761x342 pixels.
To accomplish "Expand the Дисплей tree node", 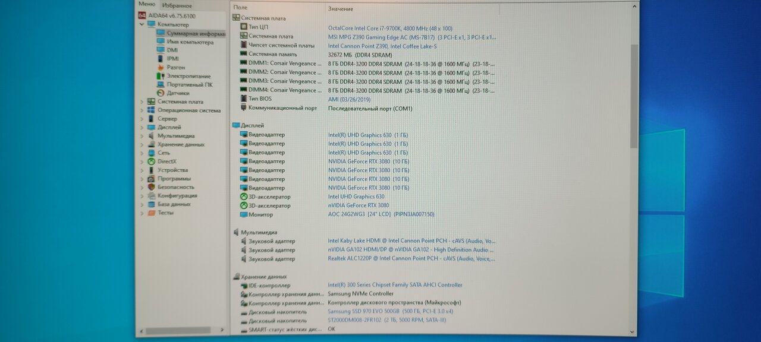I will (141, 128).
